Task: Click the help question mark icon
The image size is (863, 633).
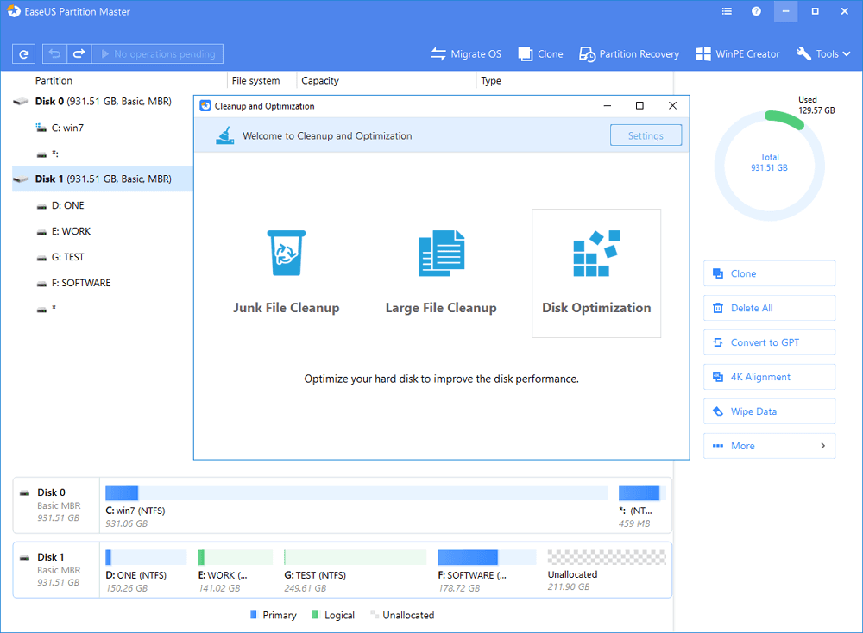Action: point(756,11)
